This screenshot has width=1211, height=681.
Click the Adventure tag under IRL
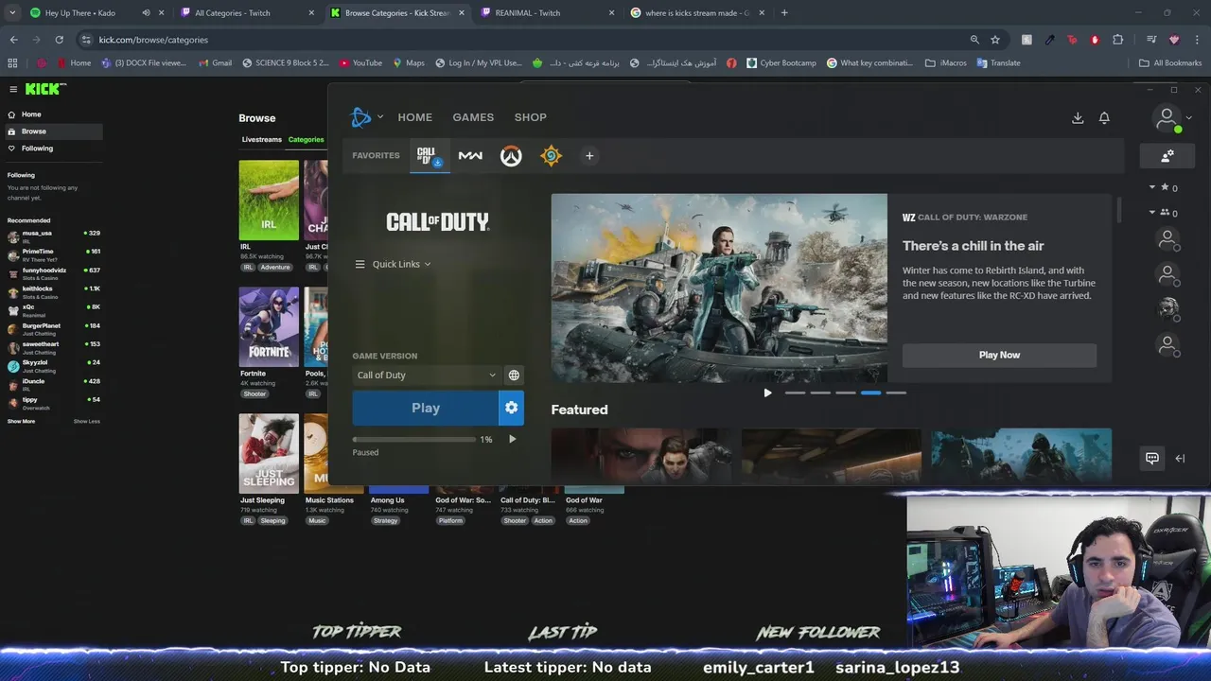(x=275, y=268)
